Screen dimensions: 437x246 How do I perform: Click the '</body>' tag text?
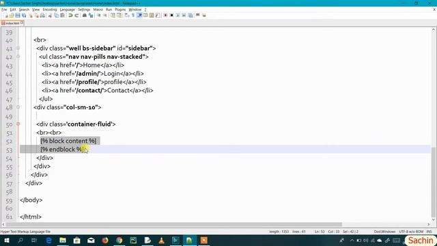click(31, 200)
